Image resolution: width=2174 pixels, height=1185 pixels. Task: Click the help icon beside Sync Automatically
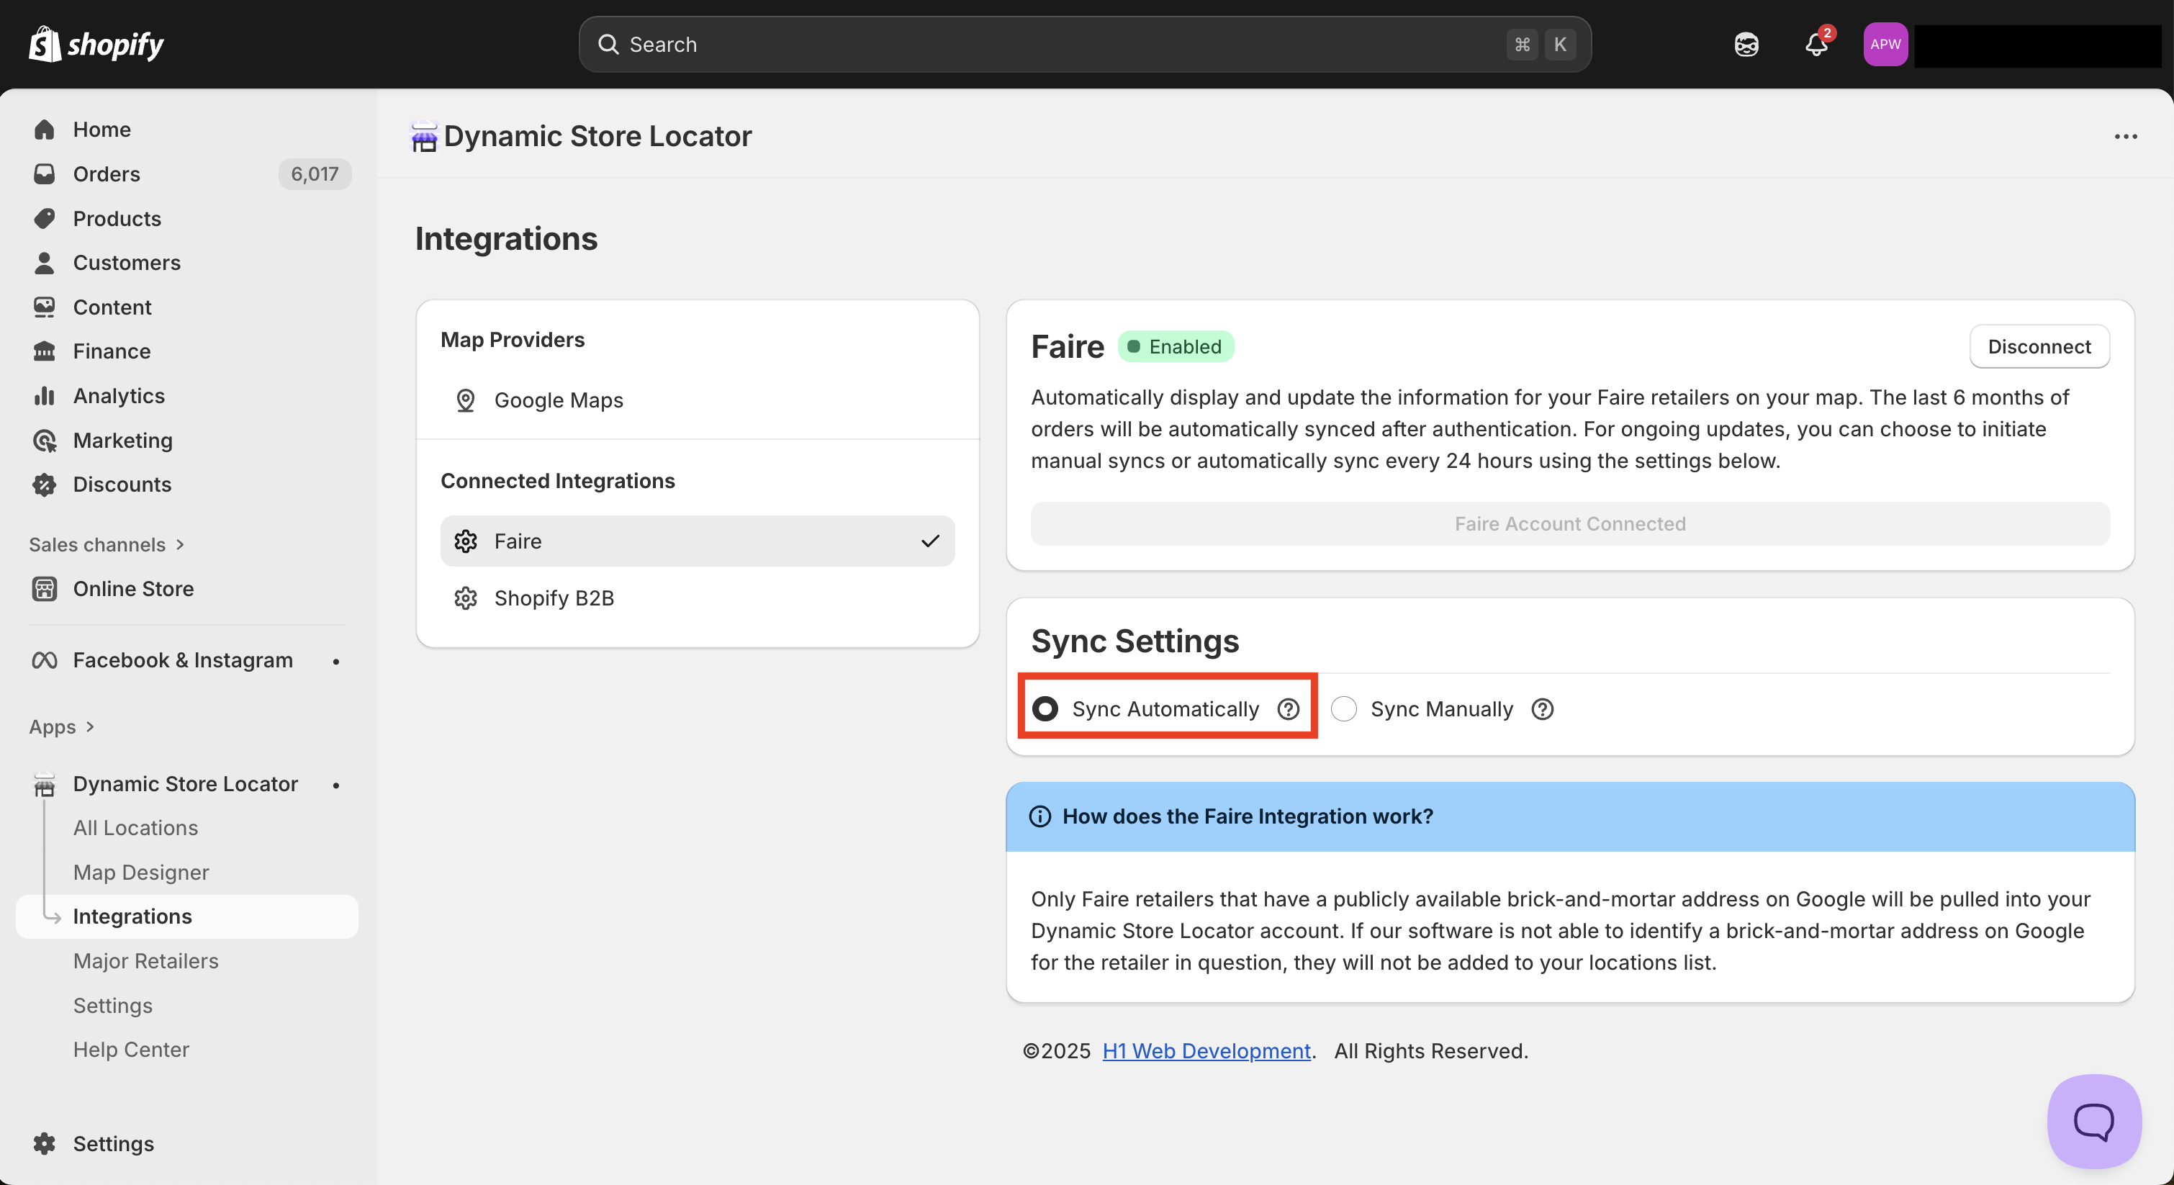(x=1288, y=709)
